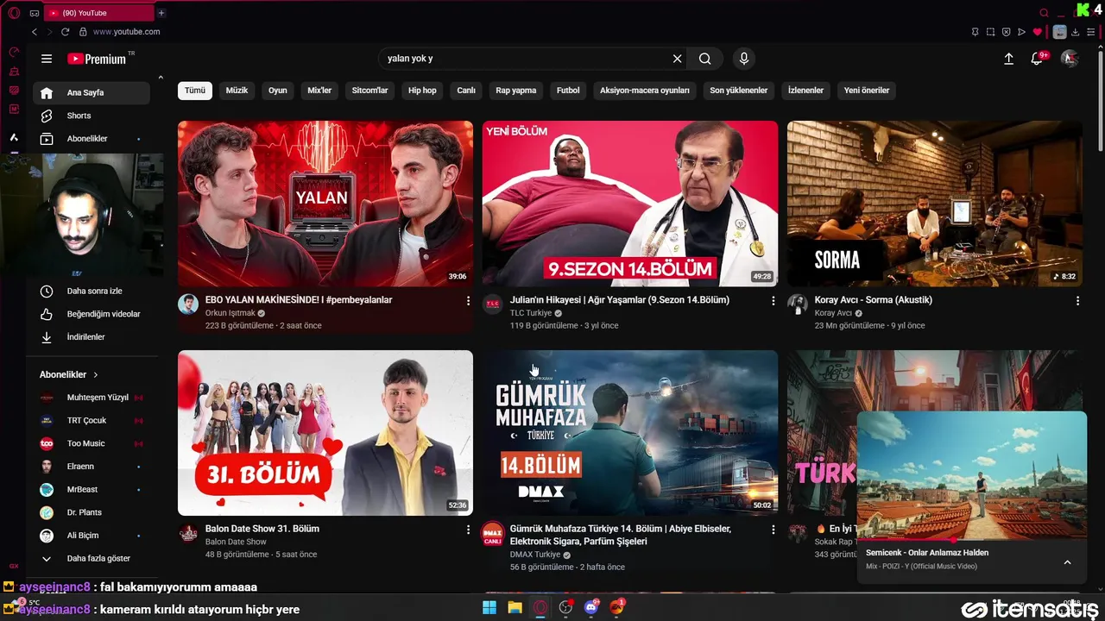The width and height of the screenshot is (1105, 621).
Task: Open Koray Avcı Sorma video thumbnail
Action: tap(935, 204)
